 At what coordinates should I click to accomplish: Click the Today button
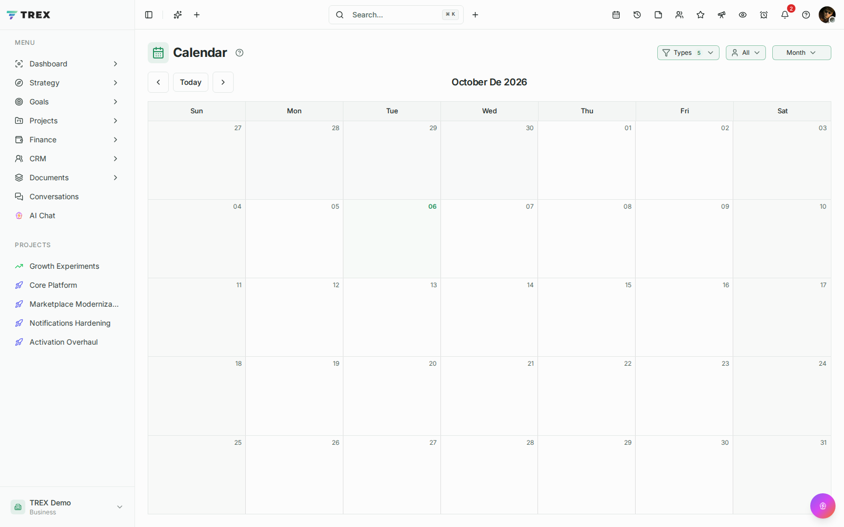[190, 82]
